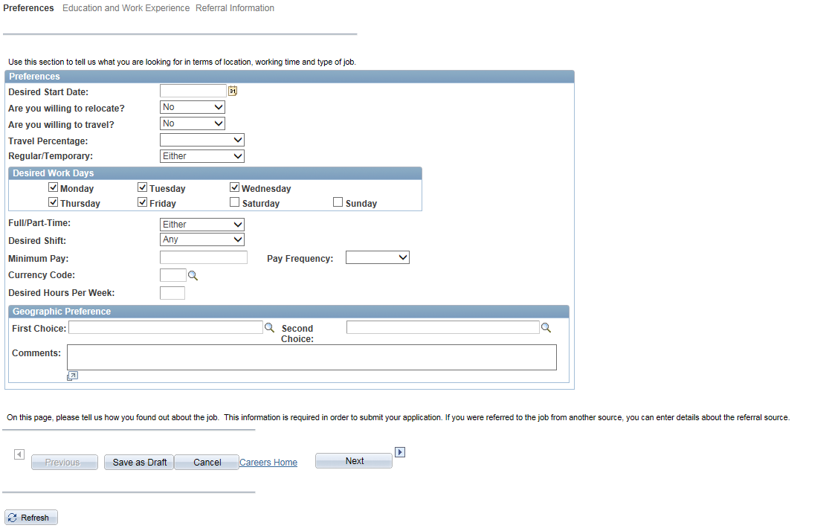This screenshot has height=531, width=829.
Task: Open the willing to relocate dropdown
Action: pyautogui.click(x=193, y=107)
